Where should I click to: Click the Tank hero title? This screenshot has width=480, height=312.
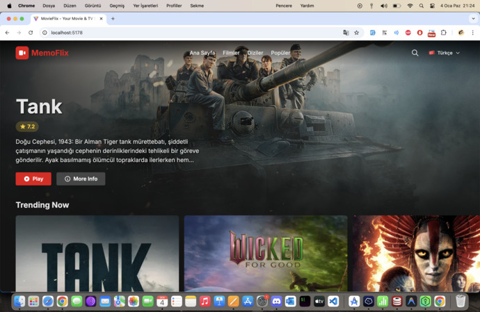coord(39,106)
